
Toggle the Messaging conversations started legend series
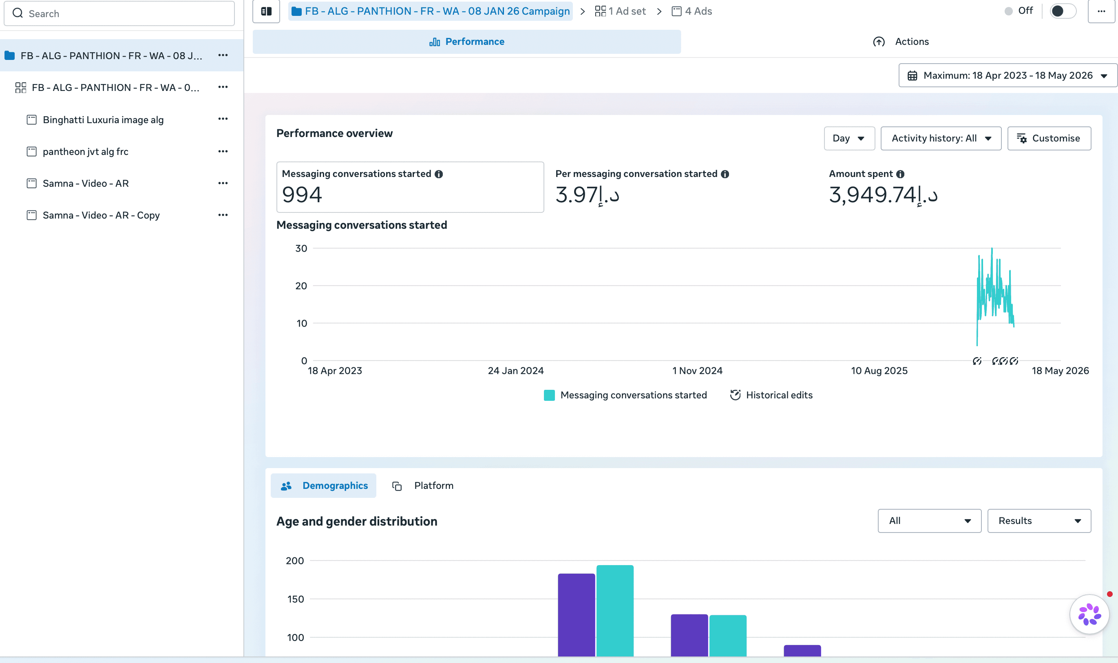[x=625, y=395]
